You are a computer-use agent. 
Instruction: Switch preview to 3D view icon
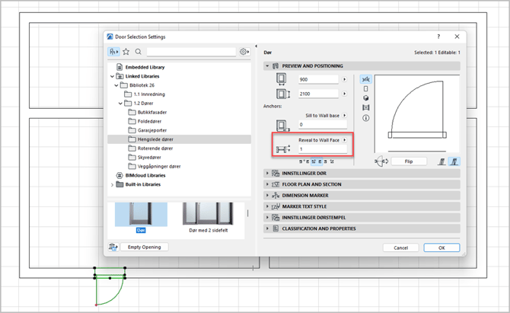click(365, 98)
